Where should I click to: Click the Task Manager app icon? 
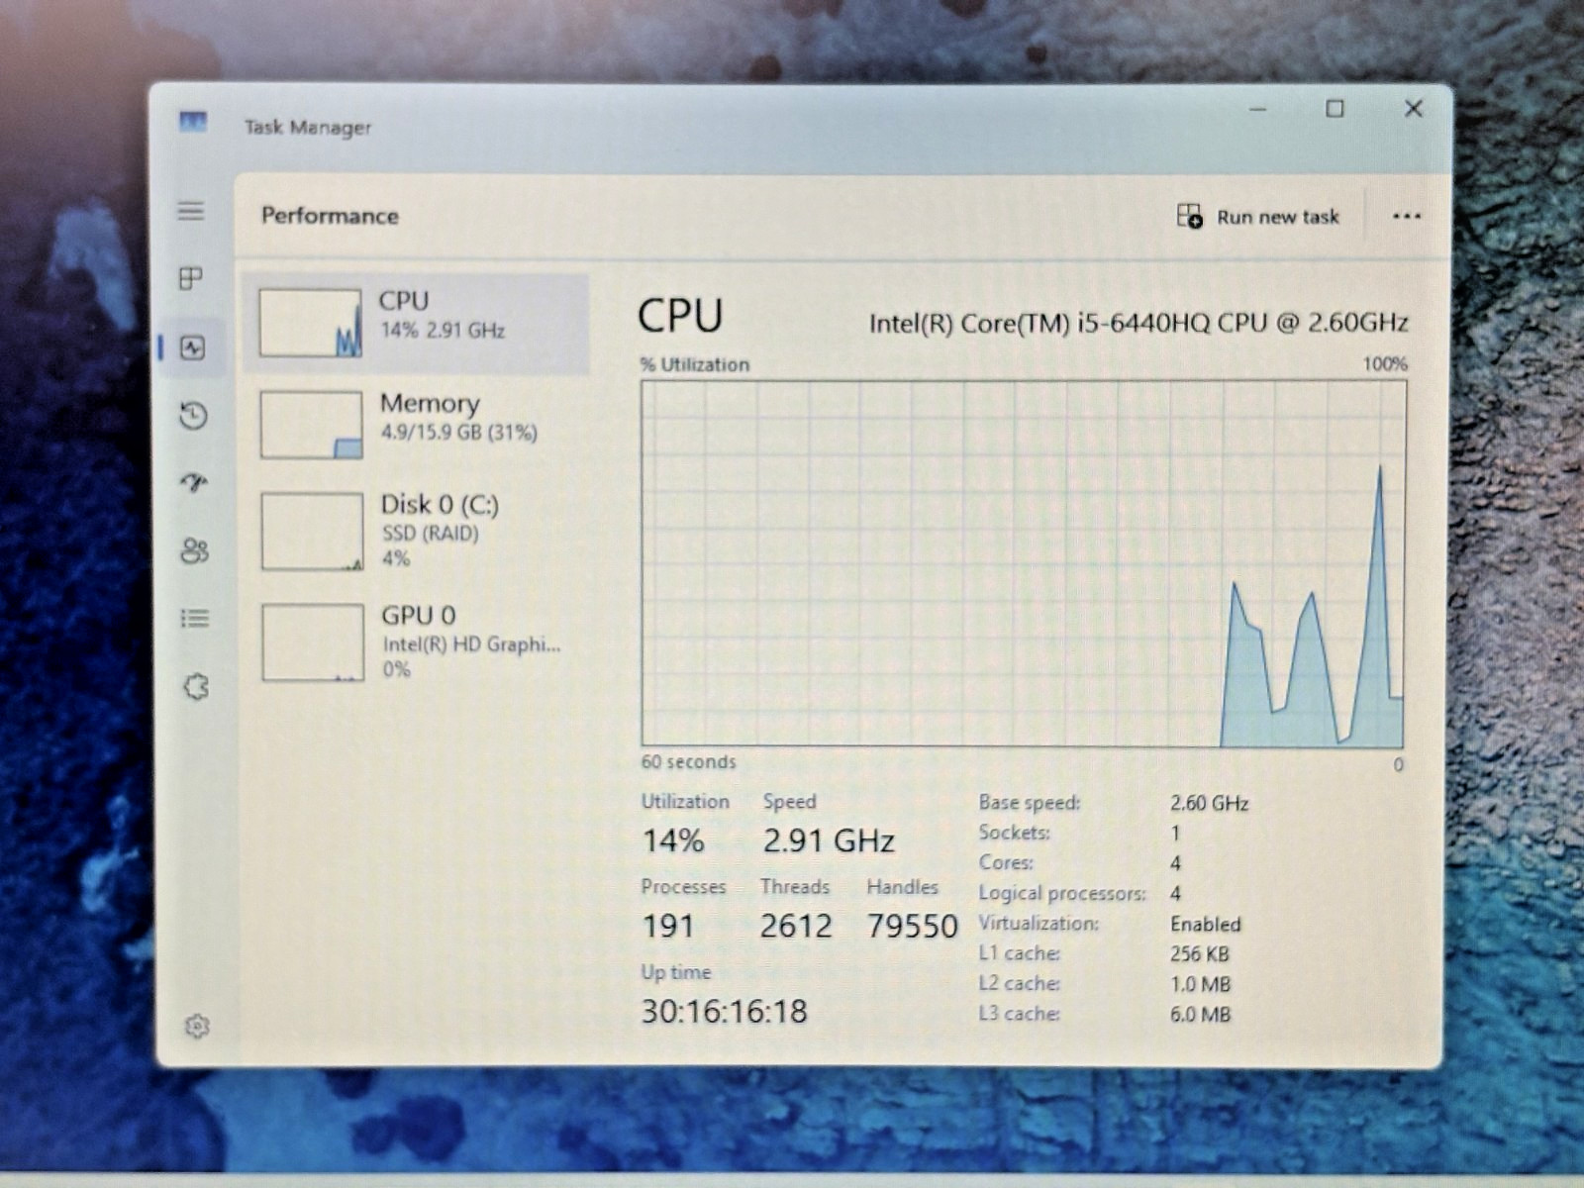tap(193, 122)
